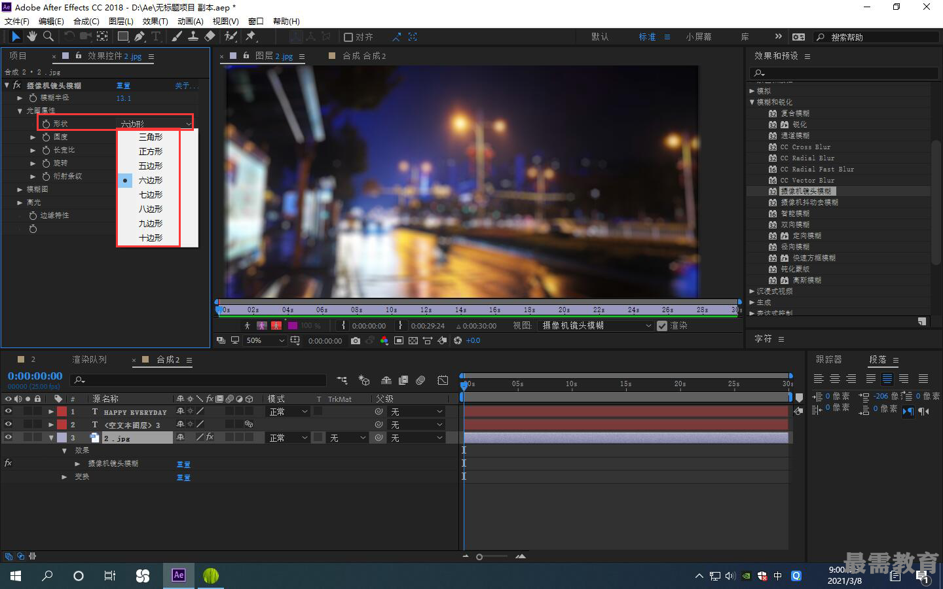Toggle stopwatch for 模糊半径 property
The image size is (943, 589).
(33, 98)
